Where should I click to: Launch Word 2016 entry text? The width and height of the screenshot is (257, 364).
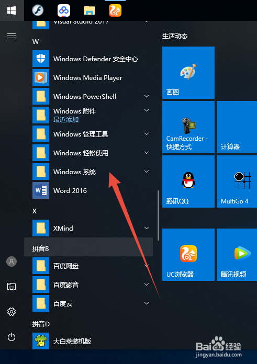(x=70, y=190)
